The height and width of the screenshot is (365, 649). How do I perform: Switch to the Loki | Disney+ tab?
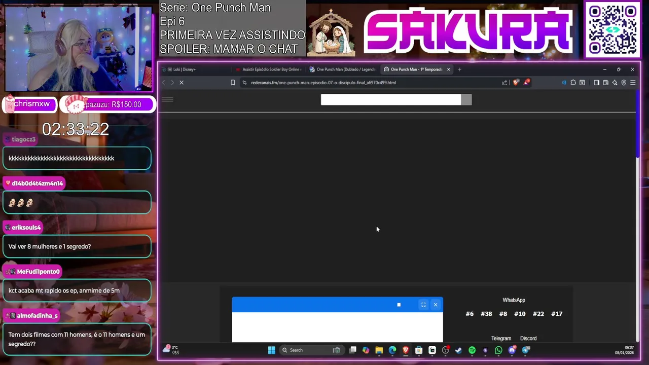[198, 69]
